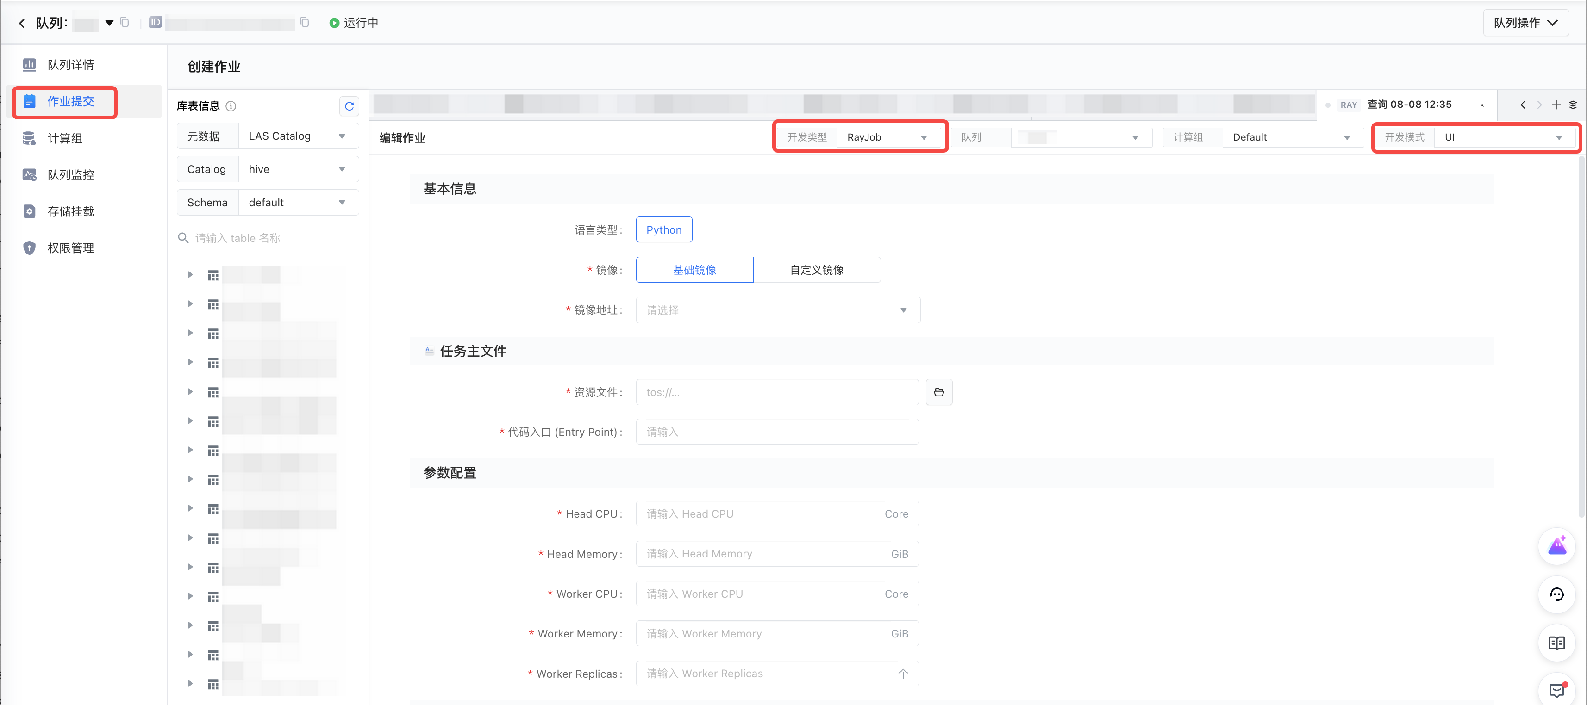Select 基础镜像 image option

[694, 270]
